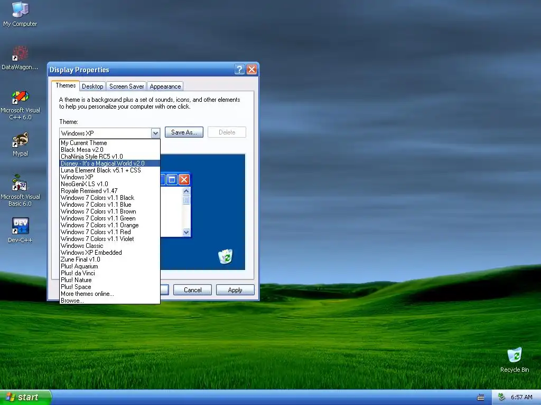Choose My Current Theme from list
The image size is (541, 405).
pyautogui.click(x=110, y=142)
